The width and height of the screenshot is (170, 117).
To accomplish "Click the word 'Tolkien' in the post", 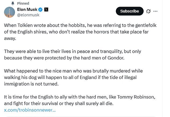I will click(26, 25).
